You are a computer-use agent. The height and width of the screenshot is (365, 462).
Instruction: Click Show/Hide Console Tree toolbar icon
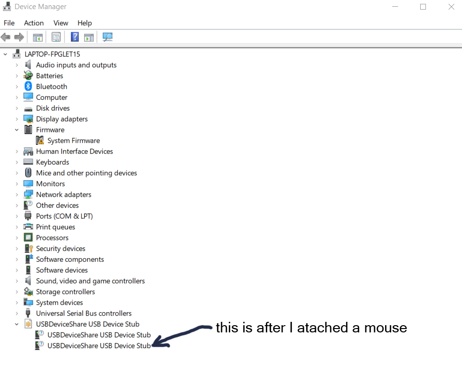coord(37,37)
